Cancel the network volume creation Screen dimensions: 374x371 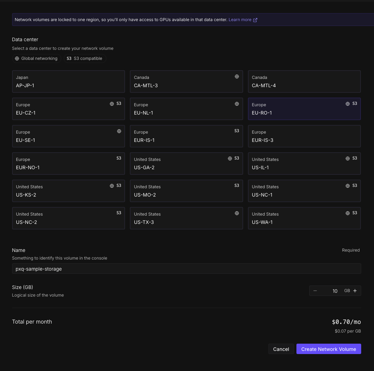(281, 349)
